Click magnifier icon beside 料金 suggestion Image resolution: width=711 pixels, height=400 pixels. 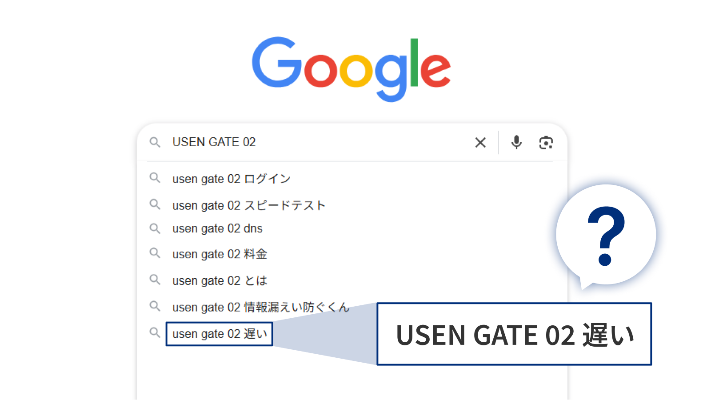coord(155,253)
